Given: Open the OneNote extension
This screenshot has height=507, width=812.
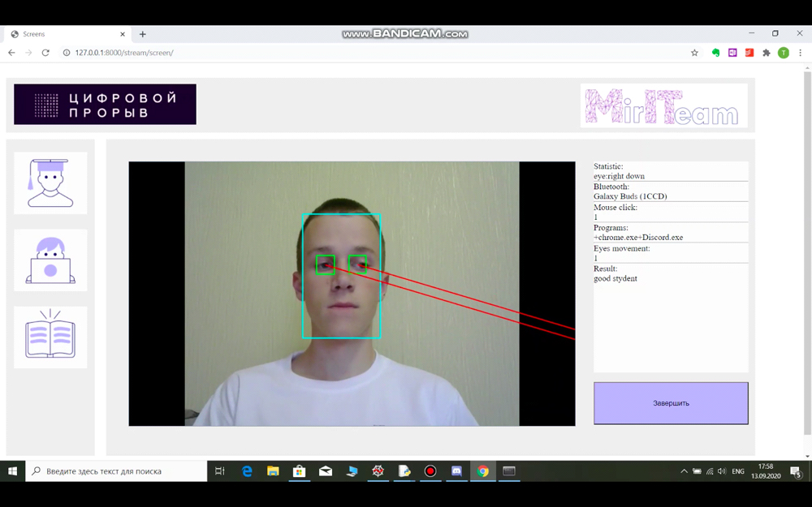Looking at the screenshot, I should pyautogui.click(x=732, y=53).
